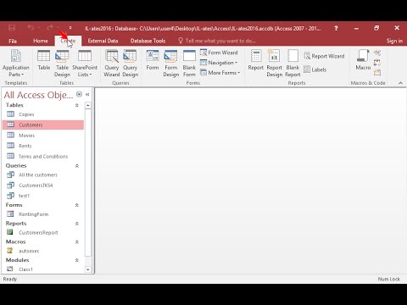
Task: Click navigation pane scroll down arrow
Action: [x=88, y=269]
